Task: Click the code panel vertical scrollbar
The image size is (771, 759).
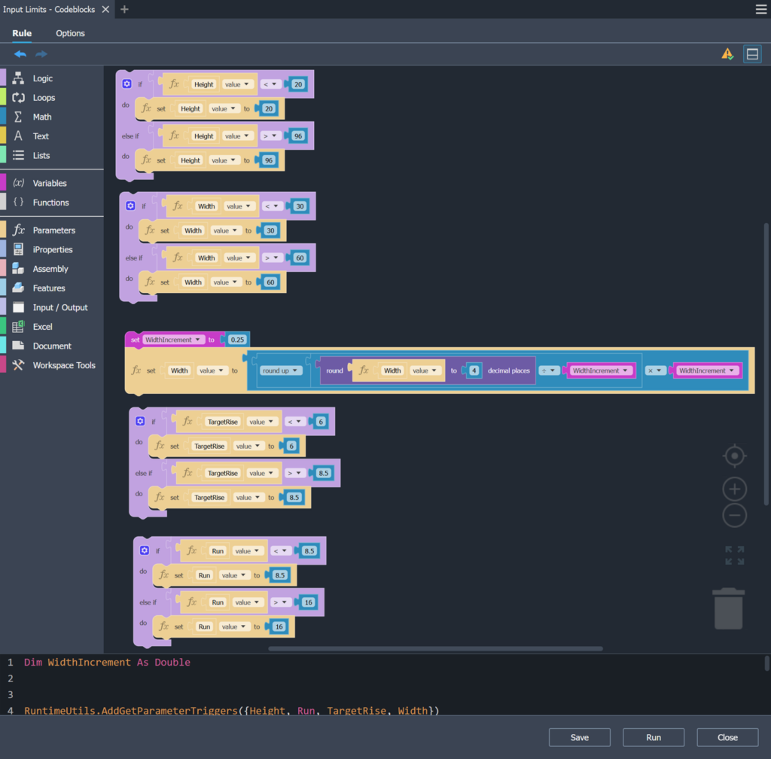Action: click(x=766, y=663)
